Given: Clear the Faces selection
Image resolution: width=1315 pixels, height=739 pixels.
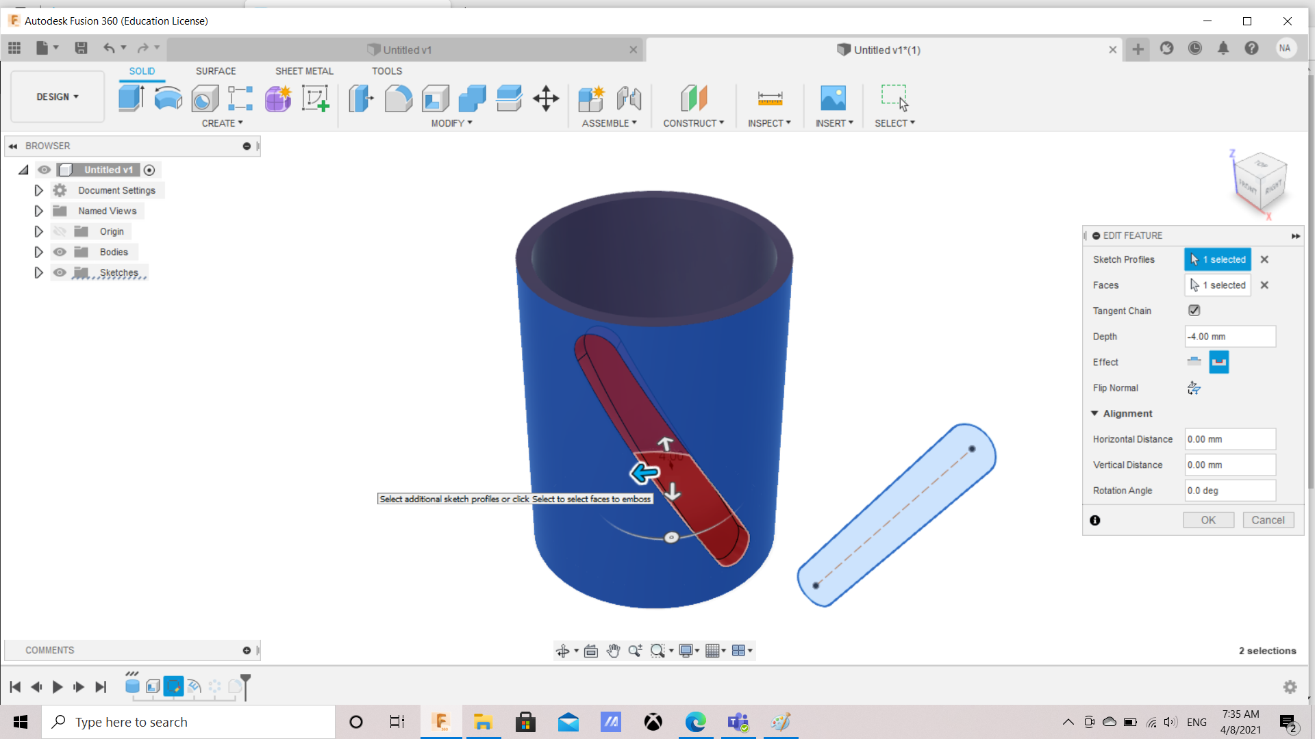Looking at the screenshot, I should pyautogui.click(x=1264, y=285).
